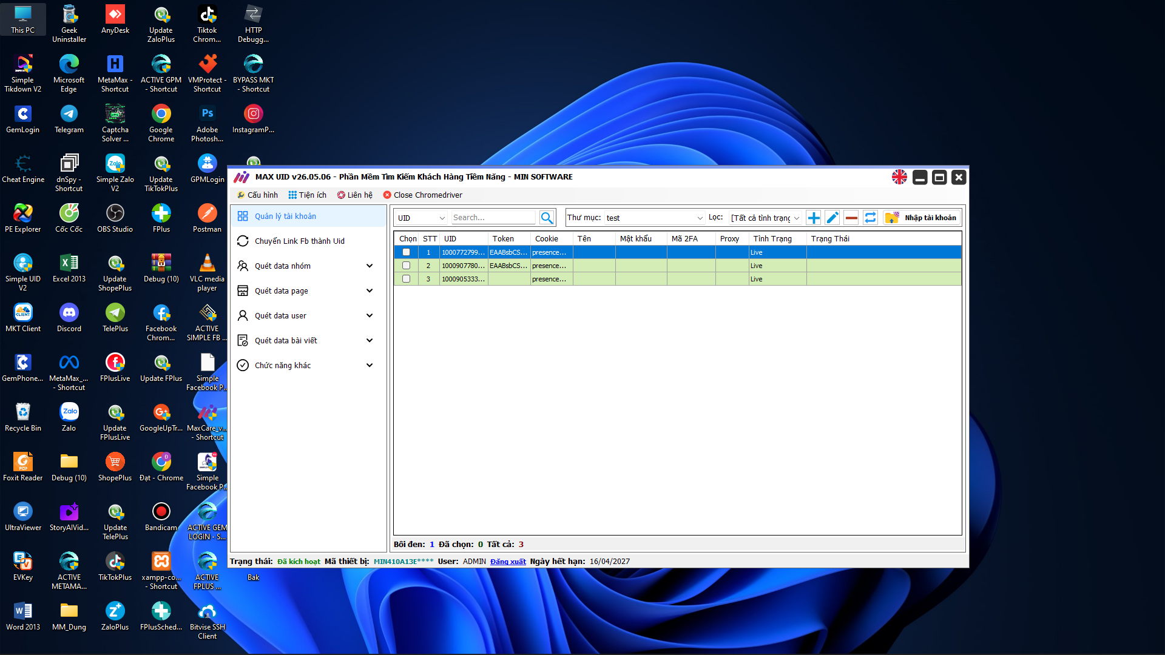Select Cheat Engine desktop icon
Screen dimensions: 1165x655
tap(23, 169)
